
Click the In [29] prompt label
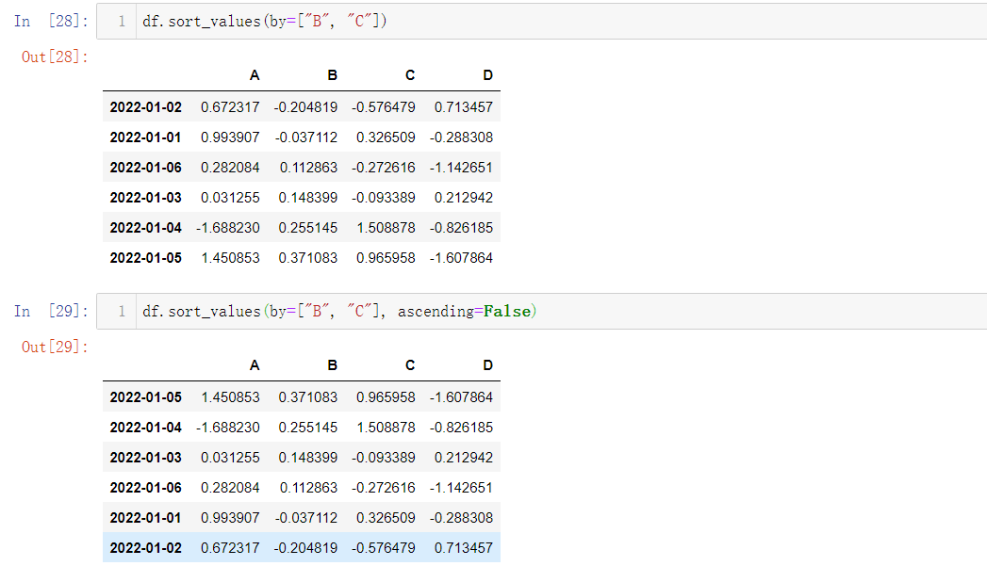(51, 312)
